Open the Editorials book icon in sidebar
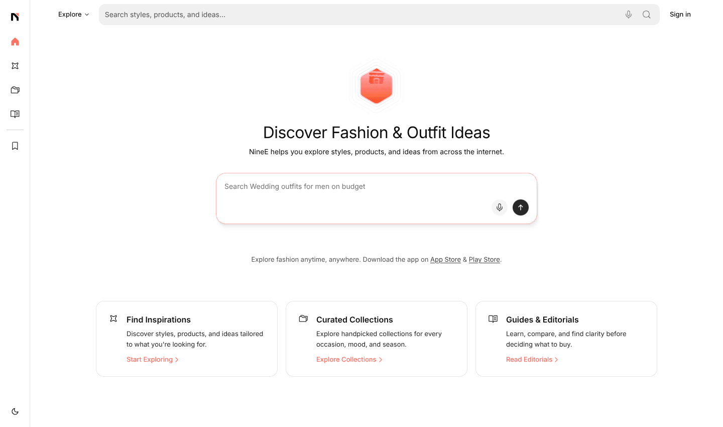Image resolution: width=723 pixels, height=427 pixels. tap(15, 114)
